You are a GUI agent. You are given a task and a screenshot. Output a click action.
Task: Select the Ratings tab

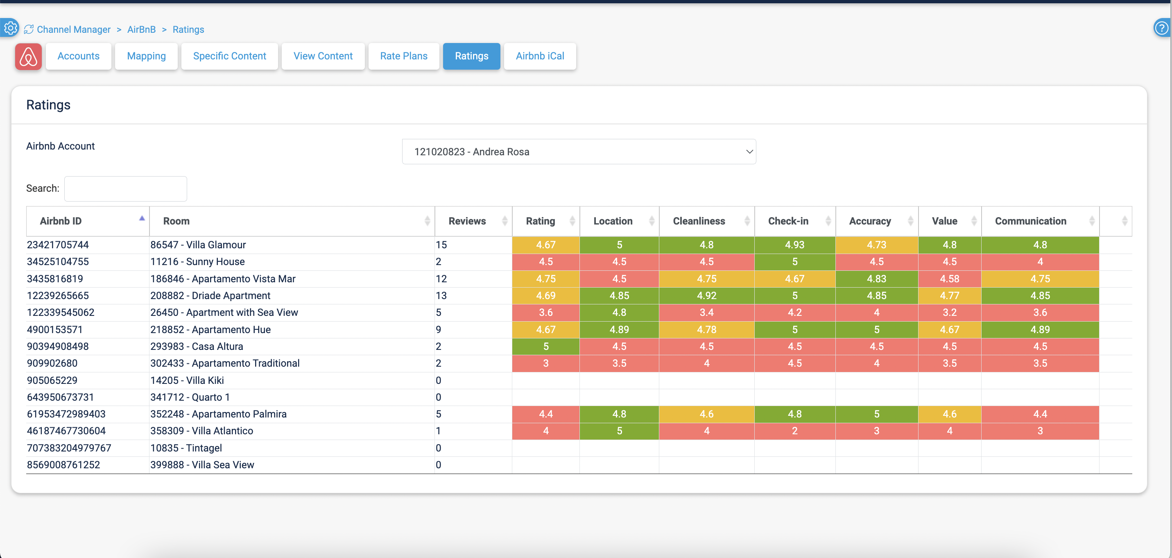pyautogui.click(x=471, y=57)
